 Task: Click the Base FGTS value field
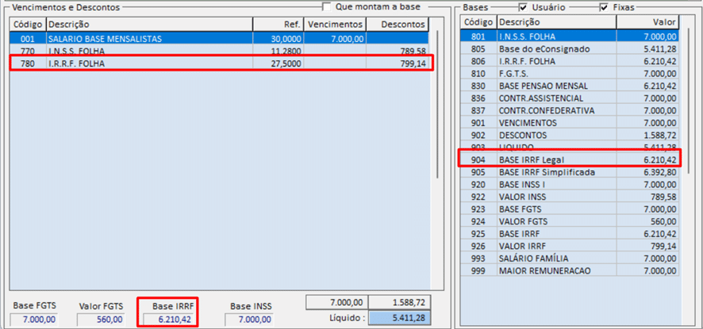click(x=35, y=319)
